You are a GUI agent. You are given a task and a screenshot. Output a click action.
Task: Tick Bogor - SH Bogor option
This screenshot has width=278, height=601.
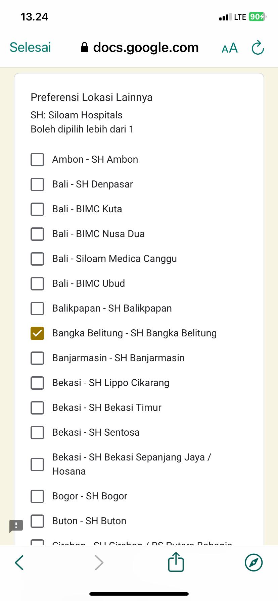click(37, 496)
